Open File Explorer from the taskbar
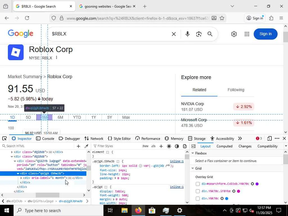 tap(124, 210)
